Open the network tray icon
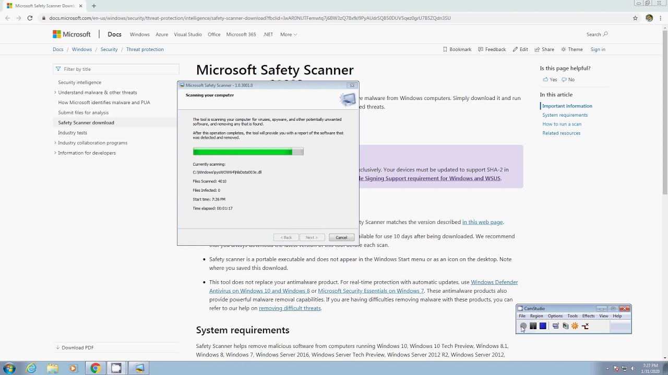The height and width of the screenshot is (375, 668). (624, 369)
